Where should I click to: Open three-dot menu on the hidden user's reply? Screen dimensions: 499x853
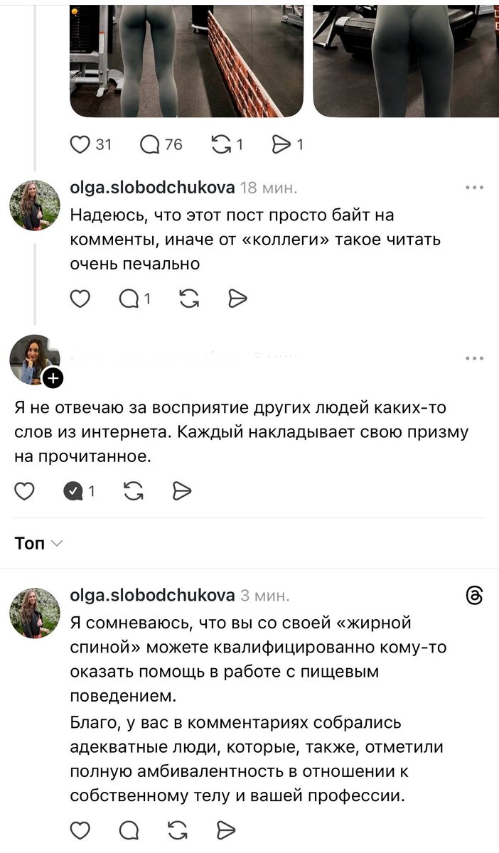(474, 358)
